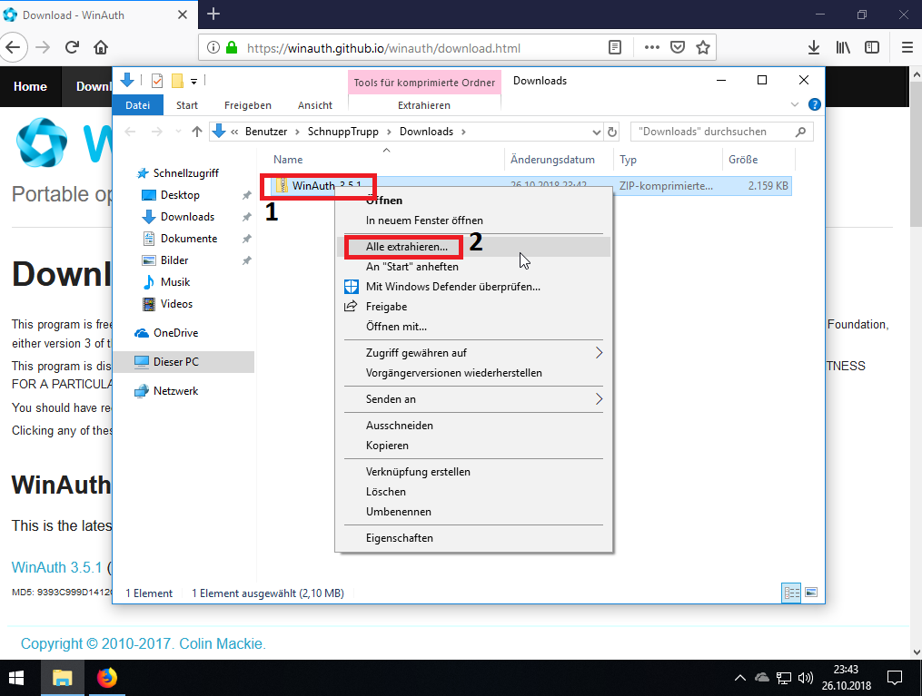This screenshot has width=922, height=696.
Task: Click Explorer help question mark icon
Action: point(814,105)
